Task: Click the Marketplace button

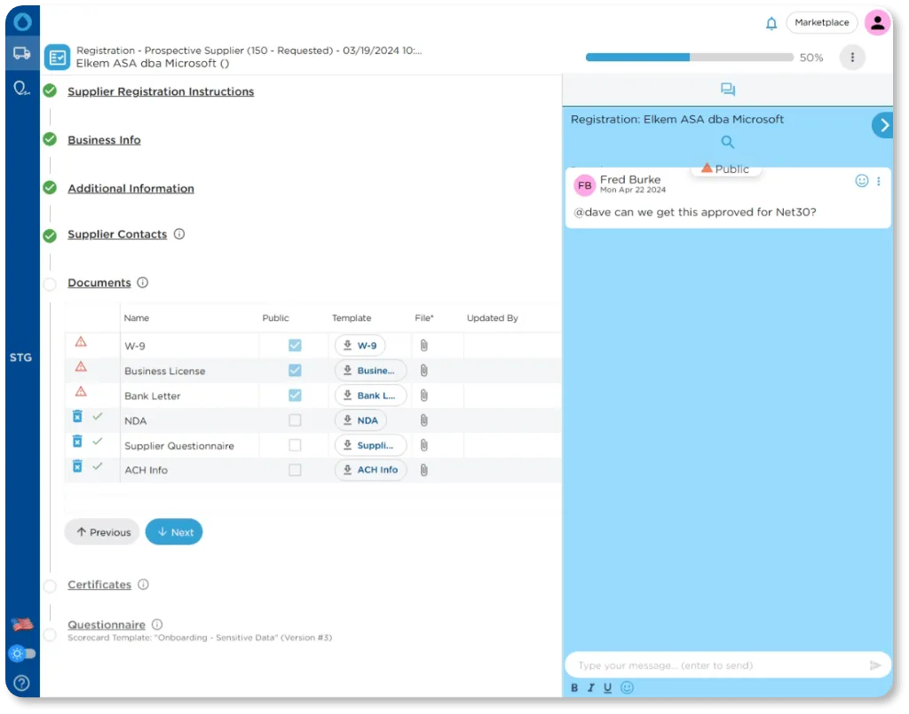Action: click(x=821, y=23)
